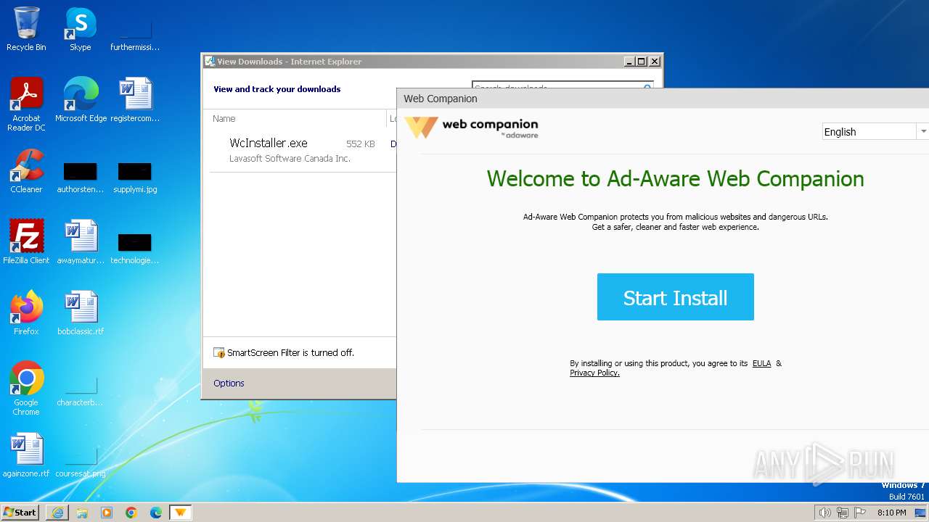929x522 pixels.
Task: Select bobclassic.rtf file on desktop
Action: pos(81,313)
